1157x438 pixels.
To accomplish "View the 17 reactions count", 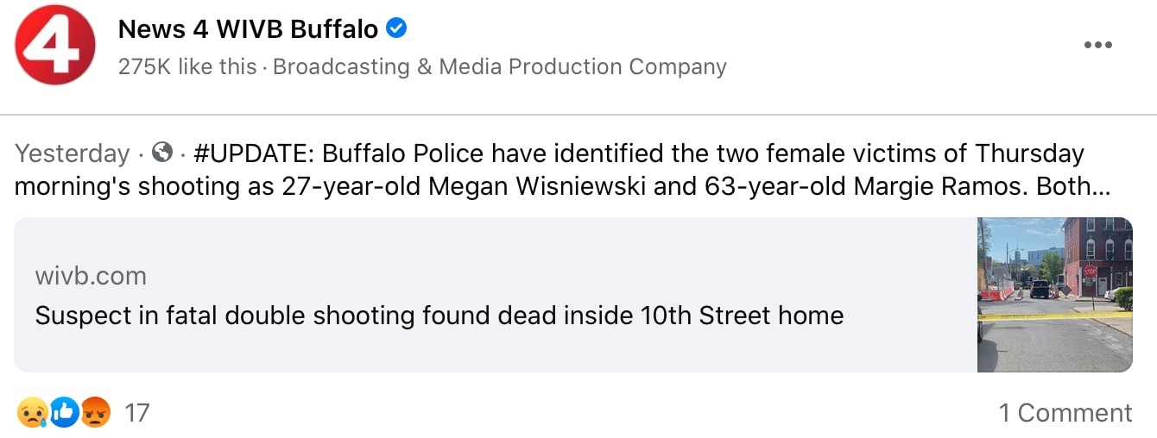I will click(137, 413).
